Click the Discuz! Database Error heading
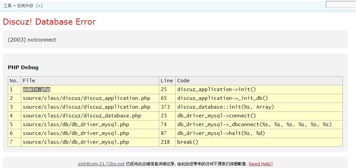 tap(49, 22)
